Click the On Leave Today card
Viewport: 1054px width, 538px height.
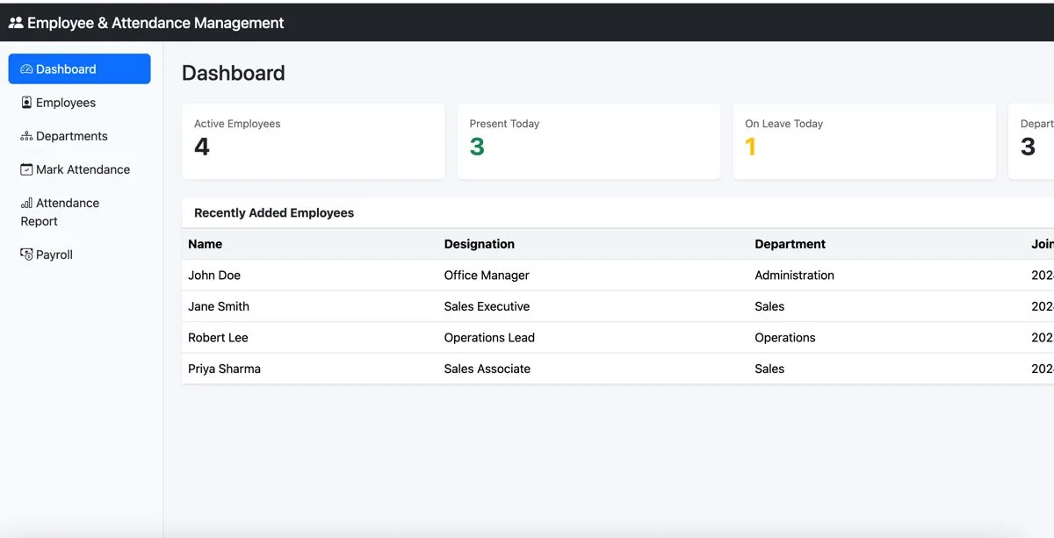(865, 141)
